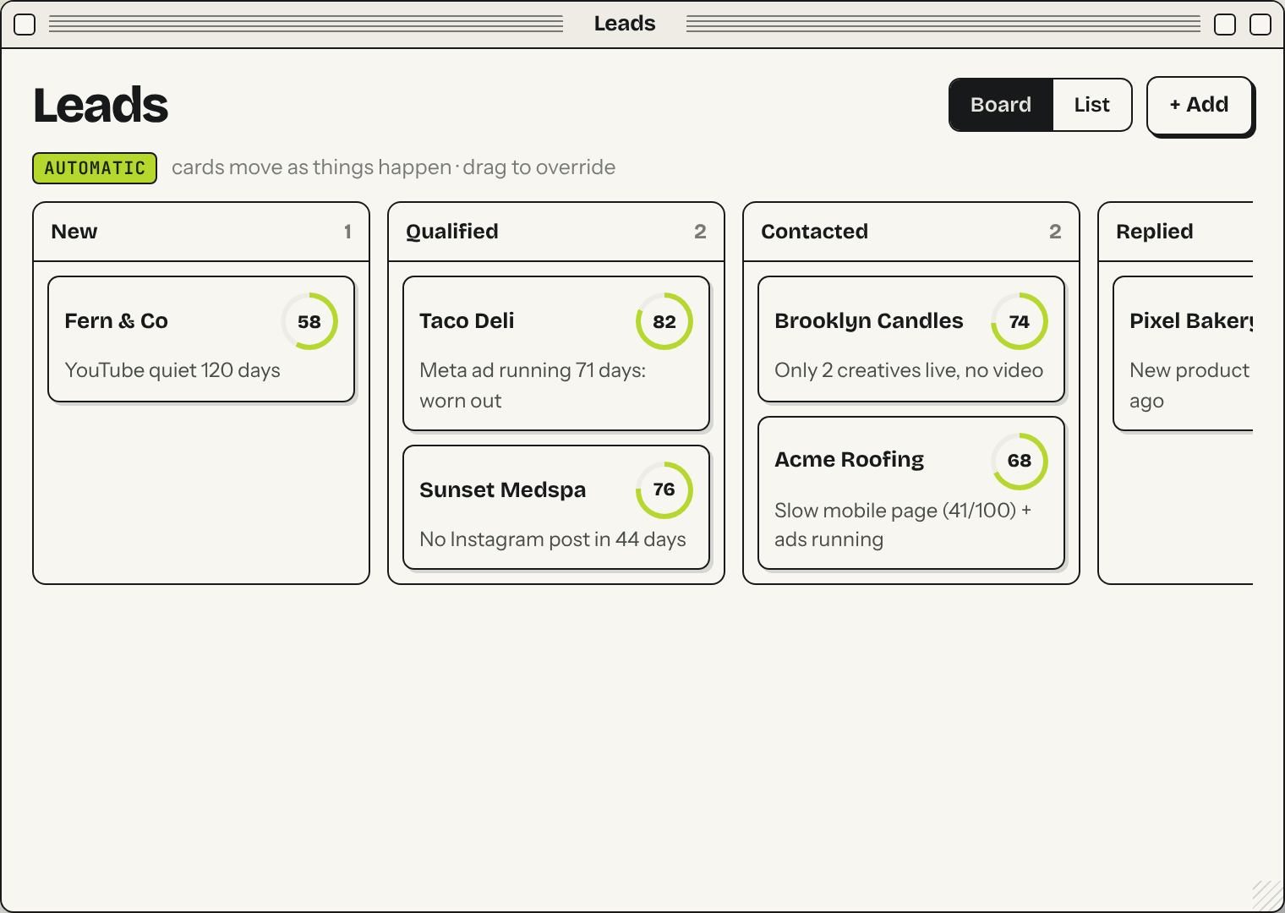
Task: Switch to the Board view
Action: click(1001, 105)
